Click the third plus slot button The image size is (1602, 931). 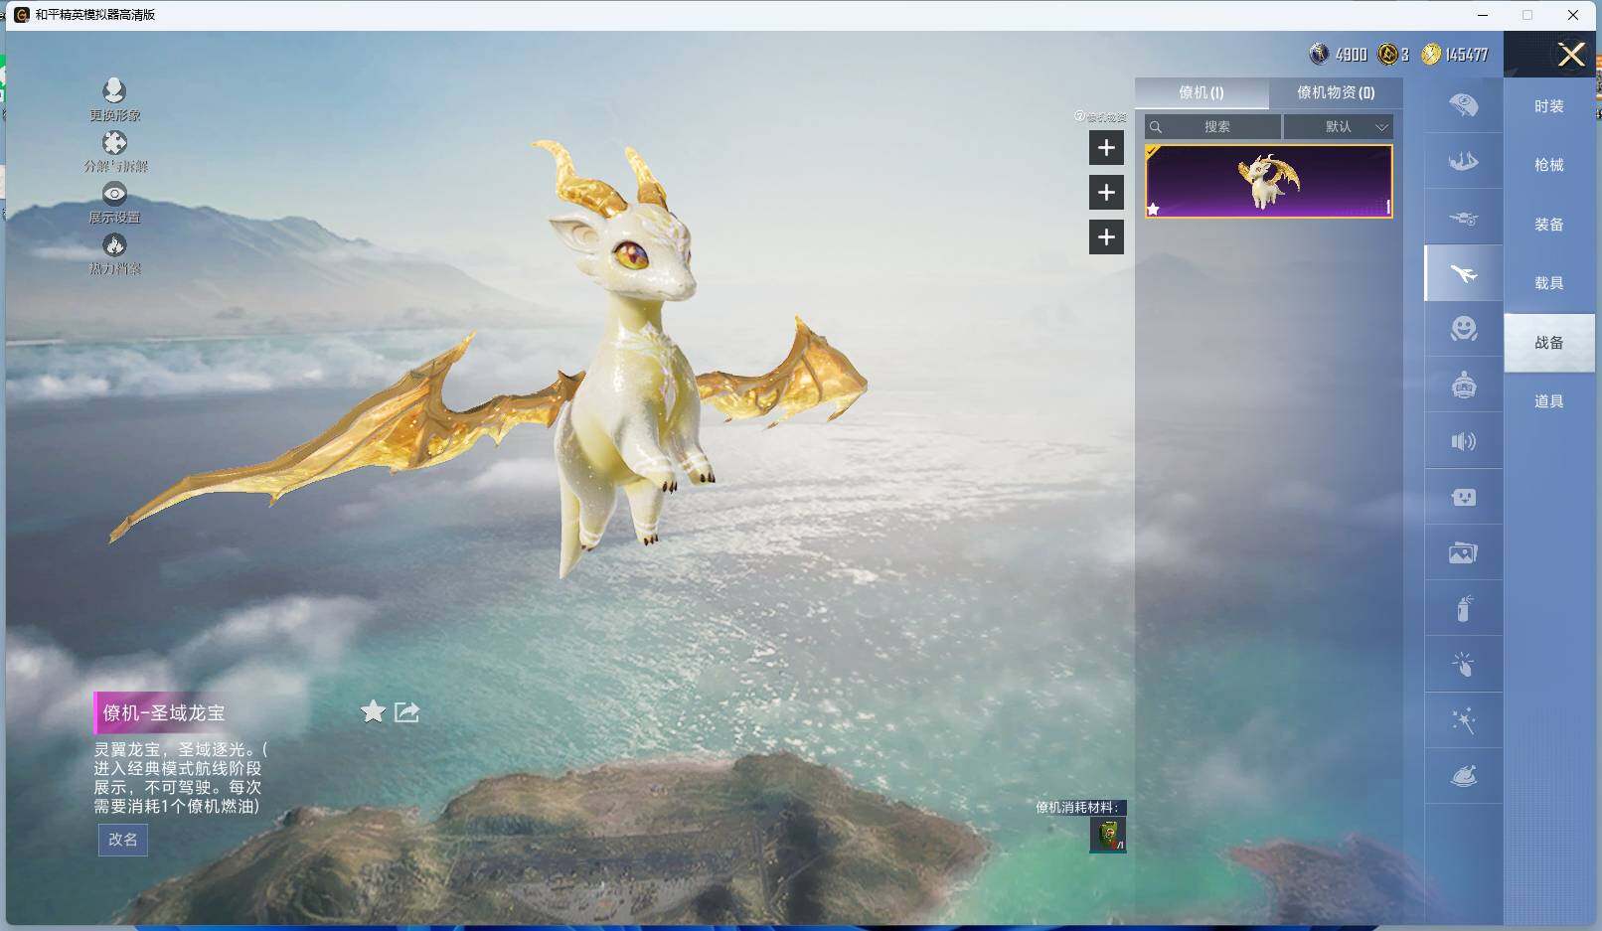(x=1106, y=237)
